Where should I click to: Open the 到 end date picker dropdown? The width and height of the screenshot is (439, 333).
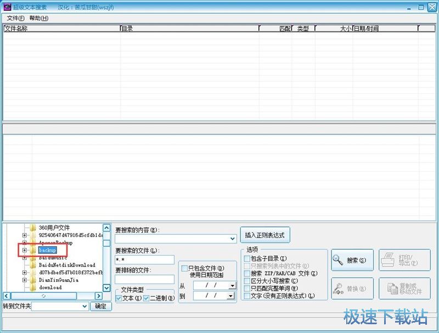[x=231, y=296]
